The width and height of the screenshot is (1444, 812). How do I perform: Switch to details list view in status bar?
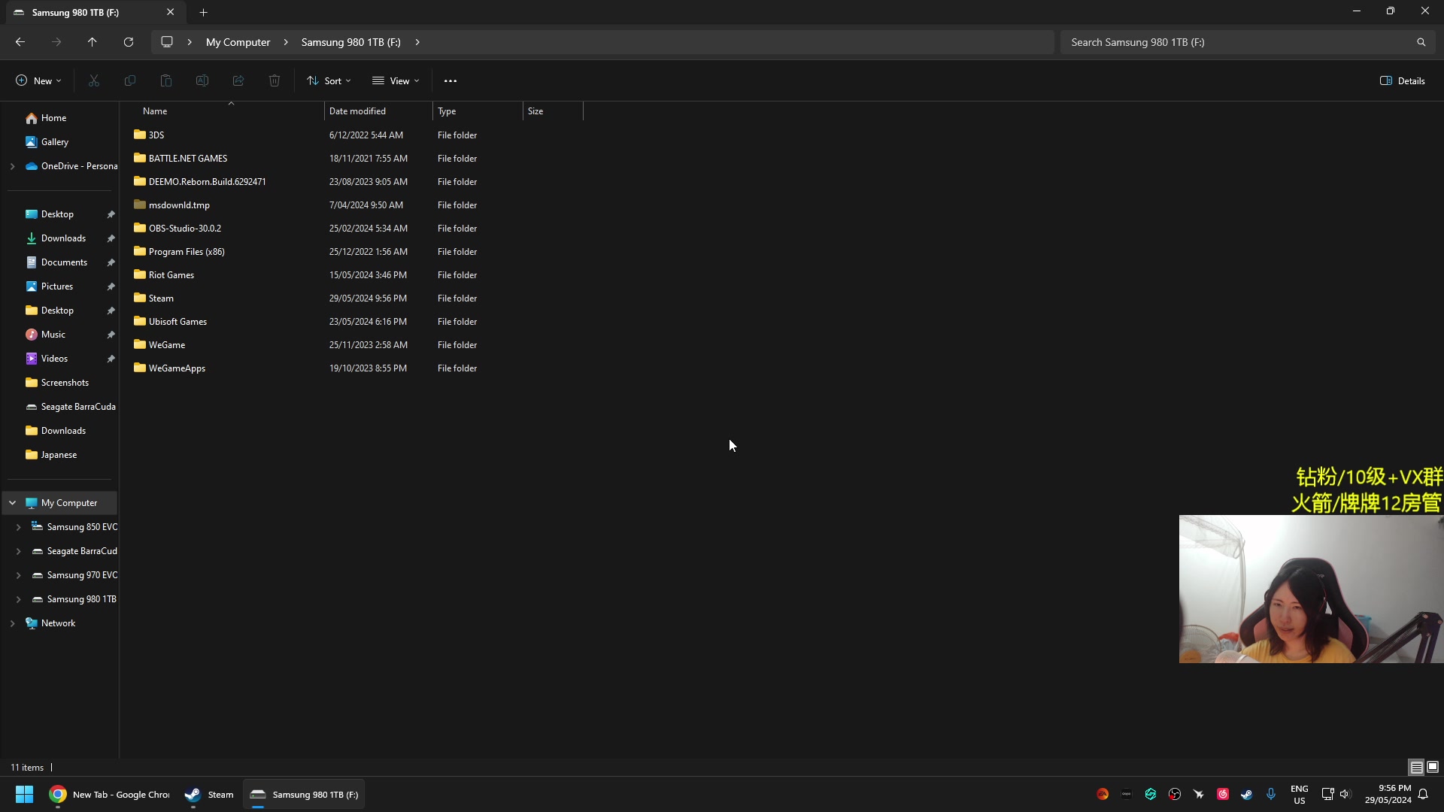click(1416, 767)
